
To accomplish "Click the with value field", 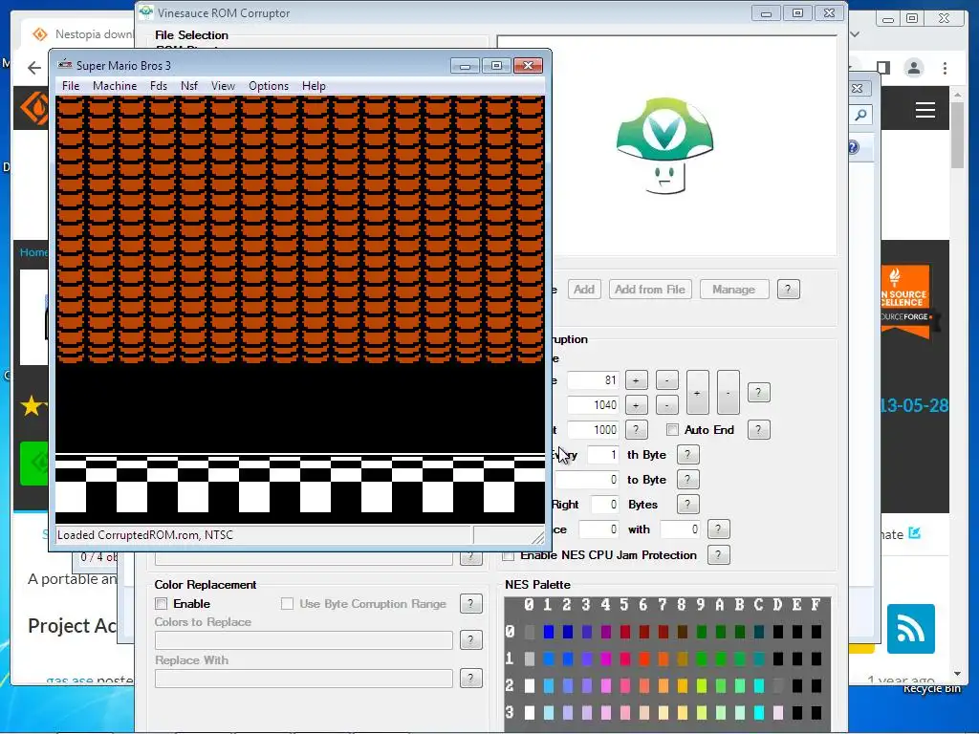I will pos(681,529).
